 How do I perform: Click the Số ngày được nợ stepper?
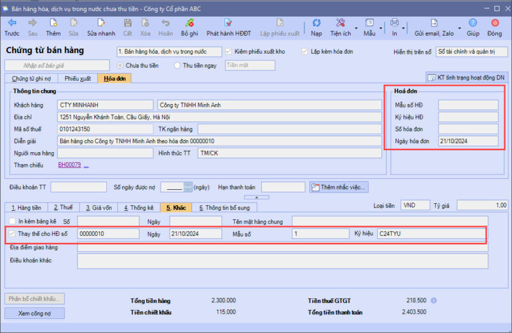tap(188, 187)
